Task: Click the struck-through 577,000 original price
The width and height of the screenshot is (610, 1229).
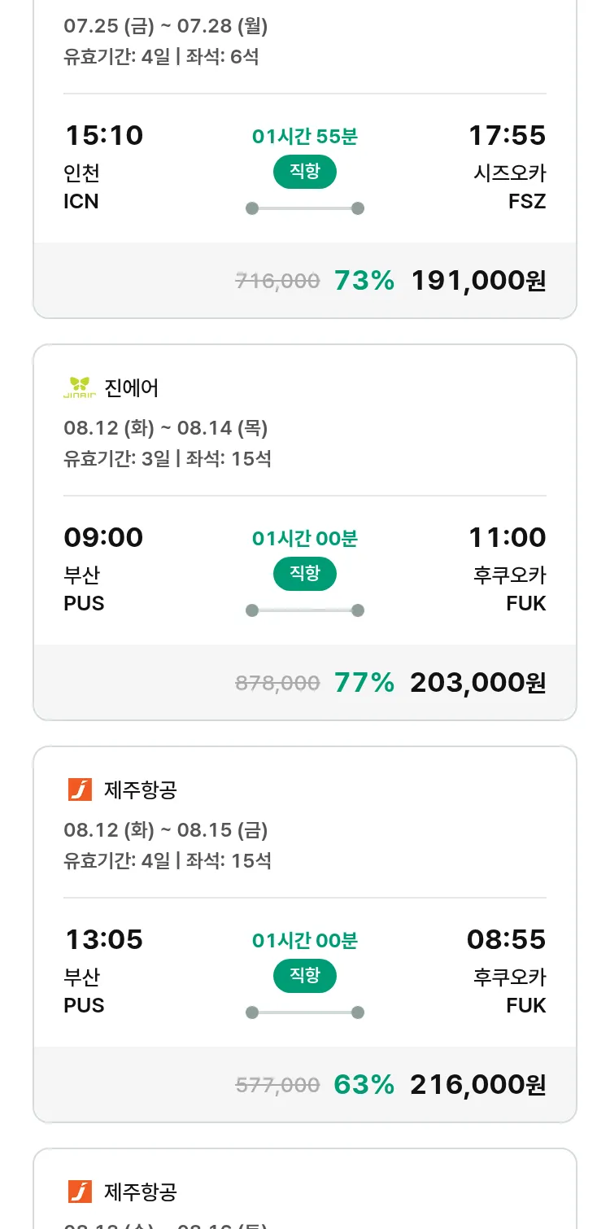Action: [x=277, y=1085]
